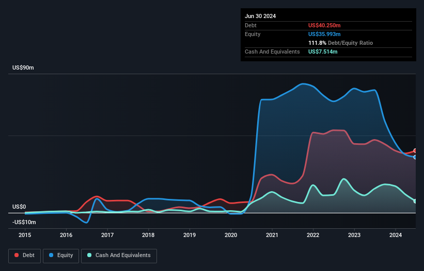The height and width of the screenshot is (271, 424).
Task: Click the teal Cash legend dot
Action: 89,255
